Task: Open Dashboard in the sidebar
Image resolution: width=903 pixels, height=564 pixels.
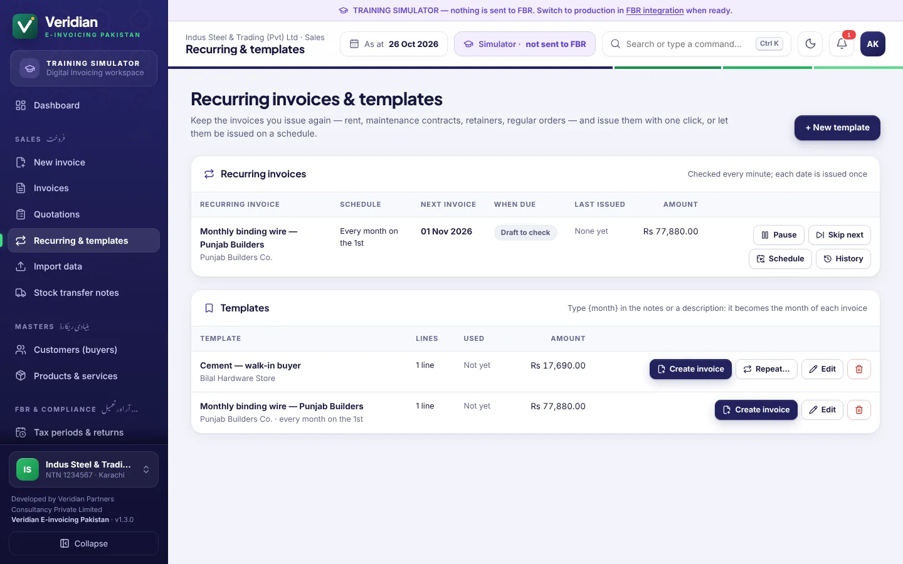Action: pos(83,105)
